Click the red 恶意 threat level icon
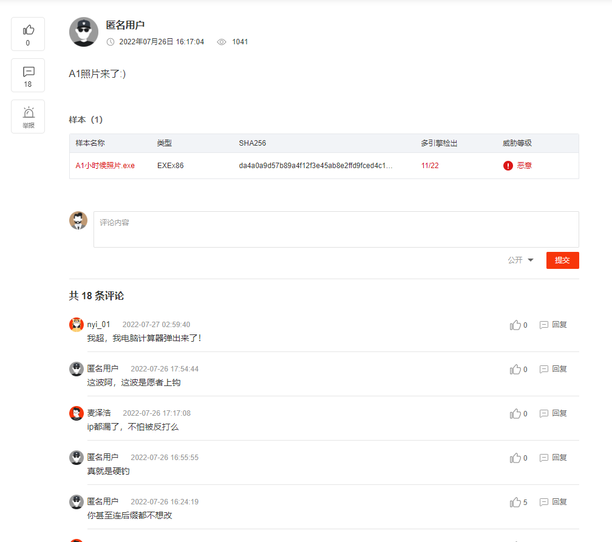The height and width of the screenshot is (542, 612). pyautogui.click(x=508, y=166)
